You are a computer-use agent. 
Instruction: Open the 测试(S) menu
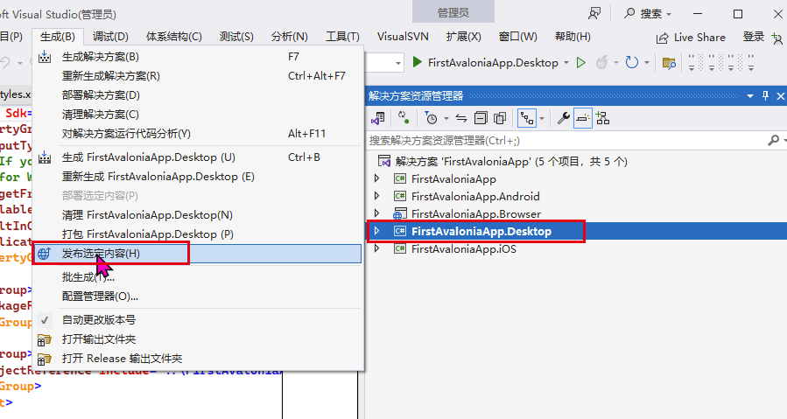coord(236,37)
